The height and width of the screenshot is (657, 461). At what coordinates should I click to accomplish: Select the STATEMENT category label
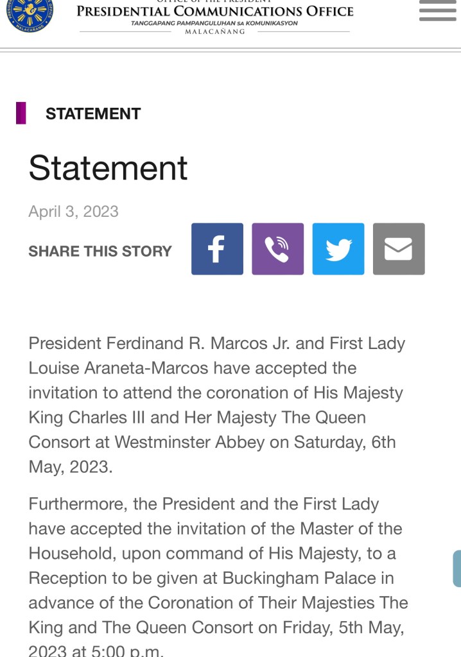coord(93,114)
